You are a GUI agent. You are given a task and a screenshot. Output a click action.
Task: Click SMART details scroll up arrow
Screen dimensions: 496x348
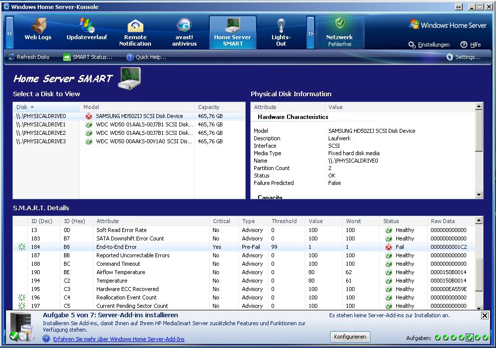(x=479, y=221)
